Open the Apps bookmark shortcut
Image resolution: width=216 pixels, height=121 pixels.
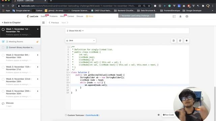pyautogui.click(x=6, y=10)
